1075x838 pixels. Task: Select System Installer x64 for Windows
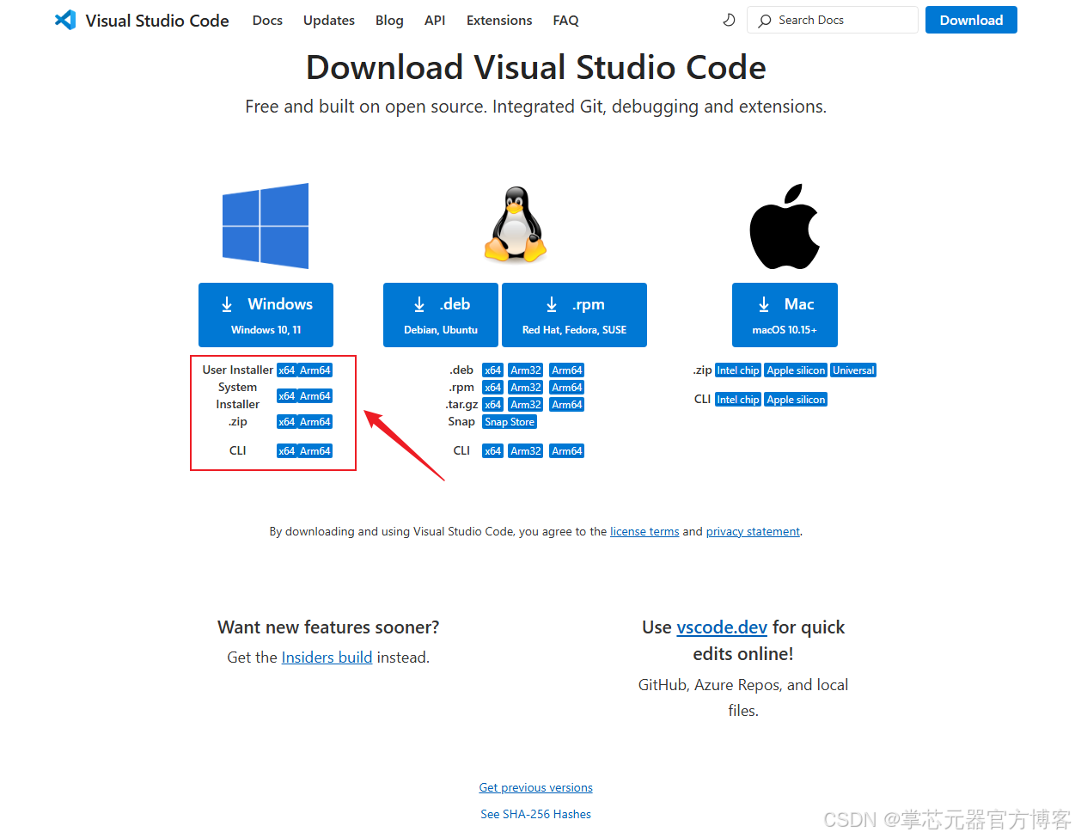tap(287, 396)
